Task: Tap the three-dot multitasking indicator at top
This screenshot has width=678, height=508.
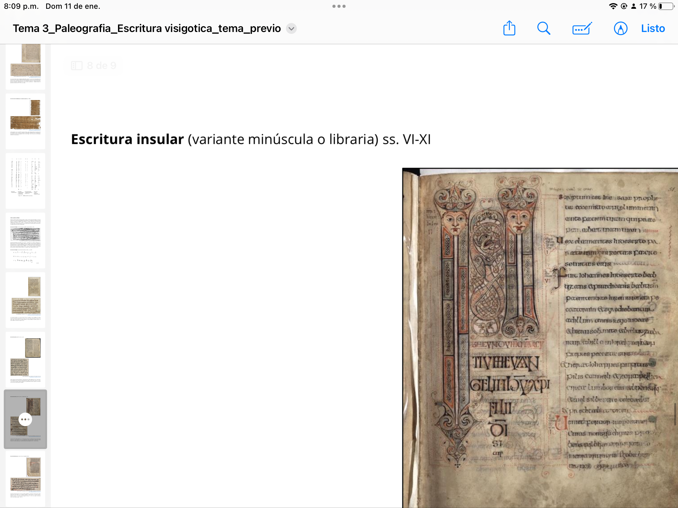Action: tap(339, 6)
